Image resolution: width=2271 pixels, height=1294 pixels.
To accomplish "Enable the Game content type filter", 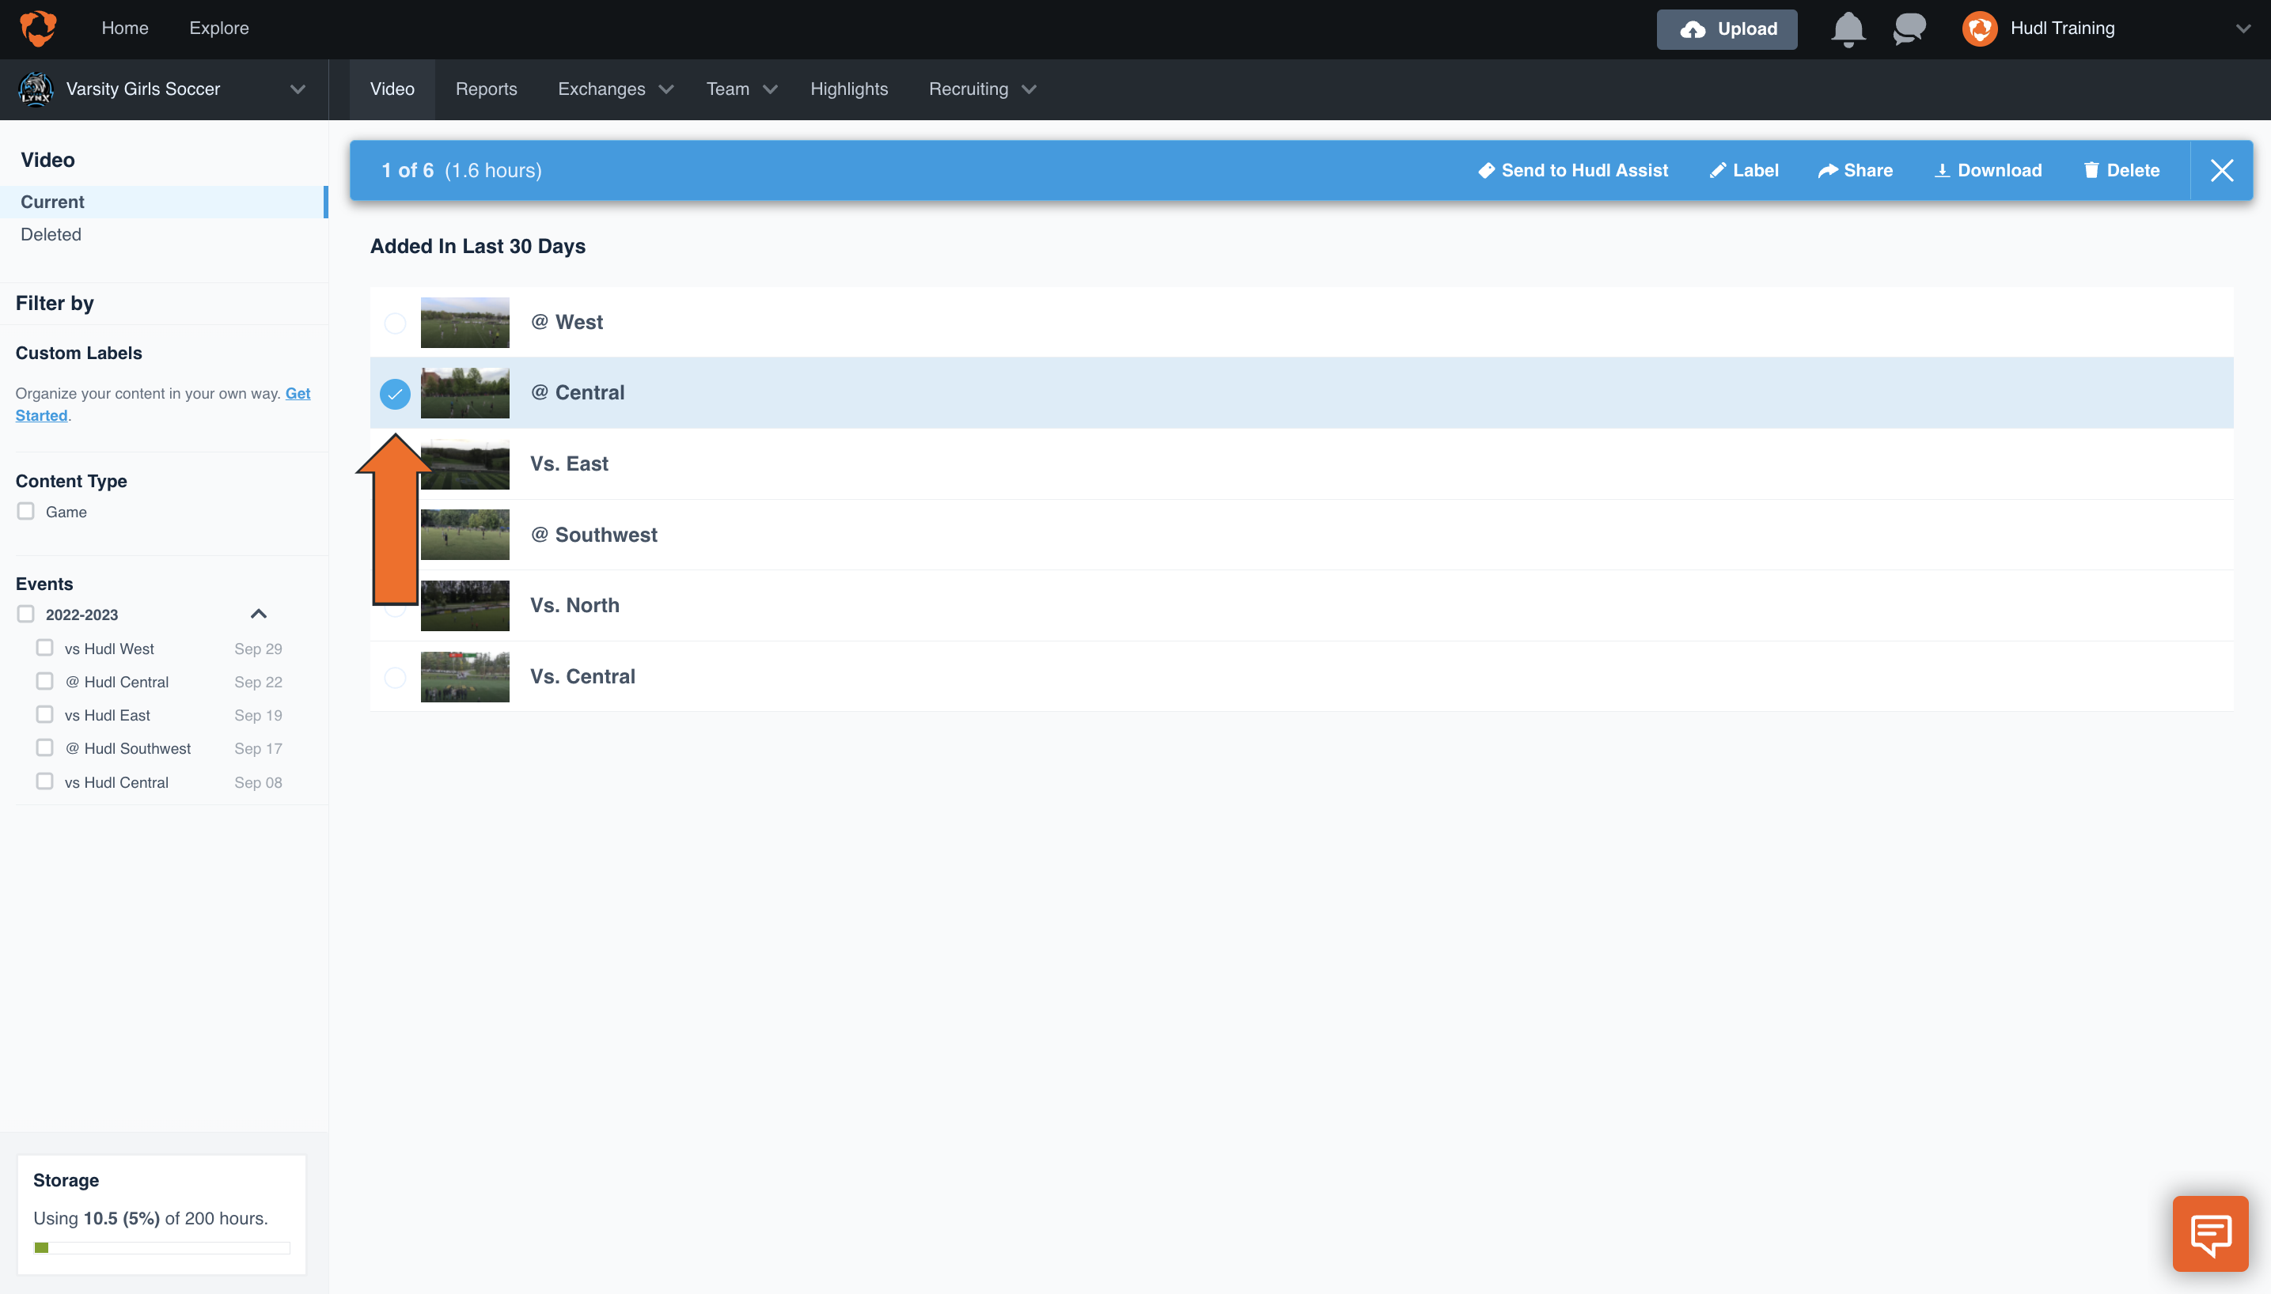I will pos(26,510).
